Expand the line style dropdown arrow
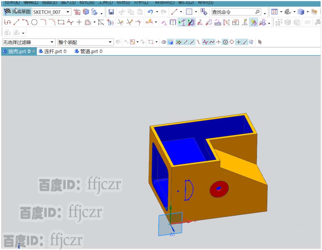Viewport: 322px width, 250px height. (x=181, y=12)
